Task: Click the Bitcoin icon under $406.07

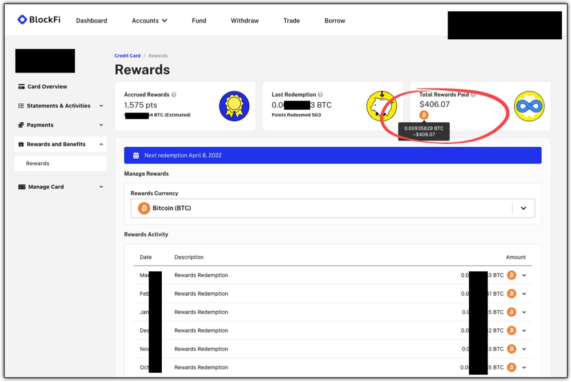Action: click(424, 115)
